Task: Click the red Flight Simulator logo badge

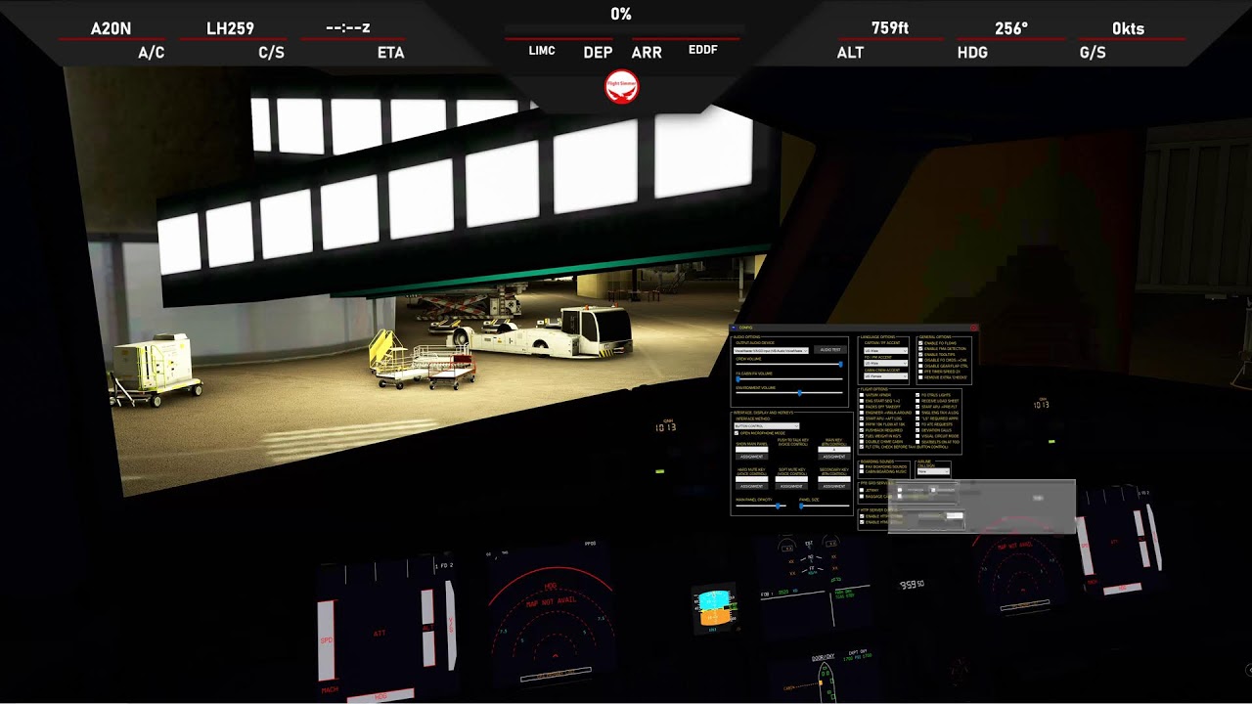Action: point(622,86)
